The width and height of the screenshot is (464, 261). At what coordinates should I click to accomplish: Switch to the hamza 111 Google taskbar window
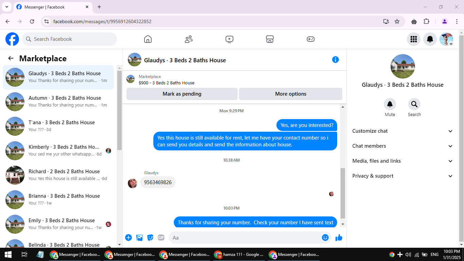[x=239, y=254]
